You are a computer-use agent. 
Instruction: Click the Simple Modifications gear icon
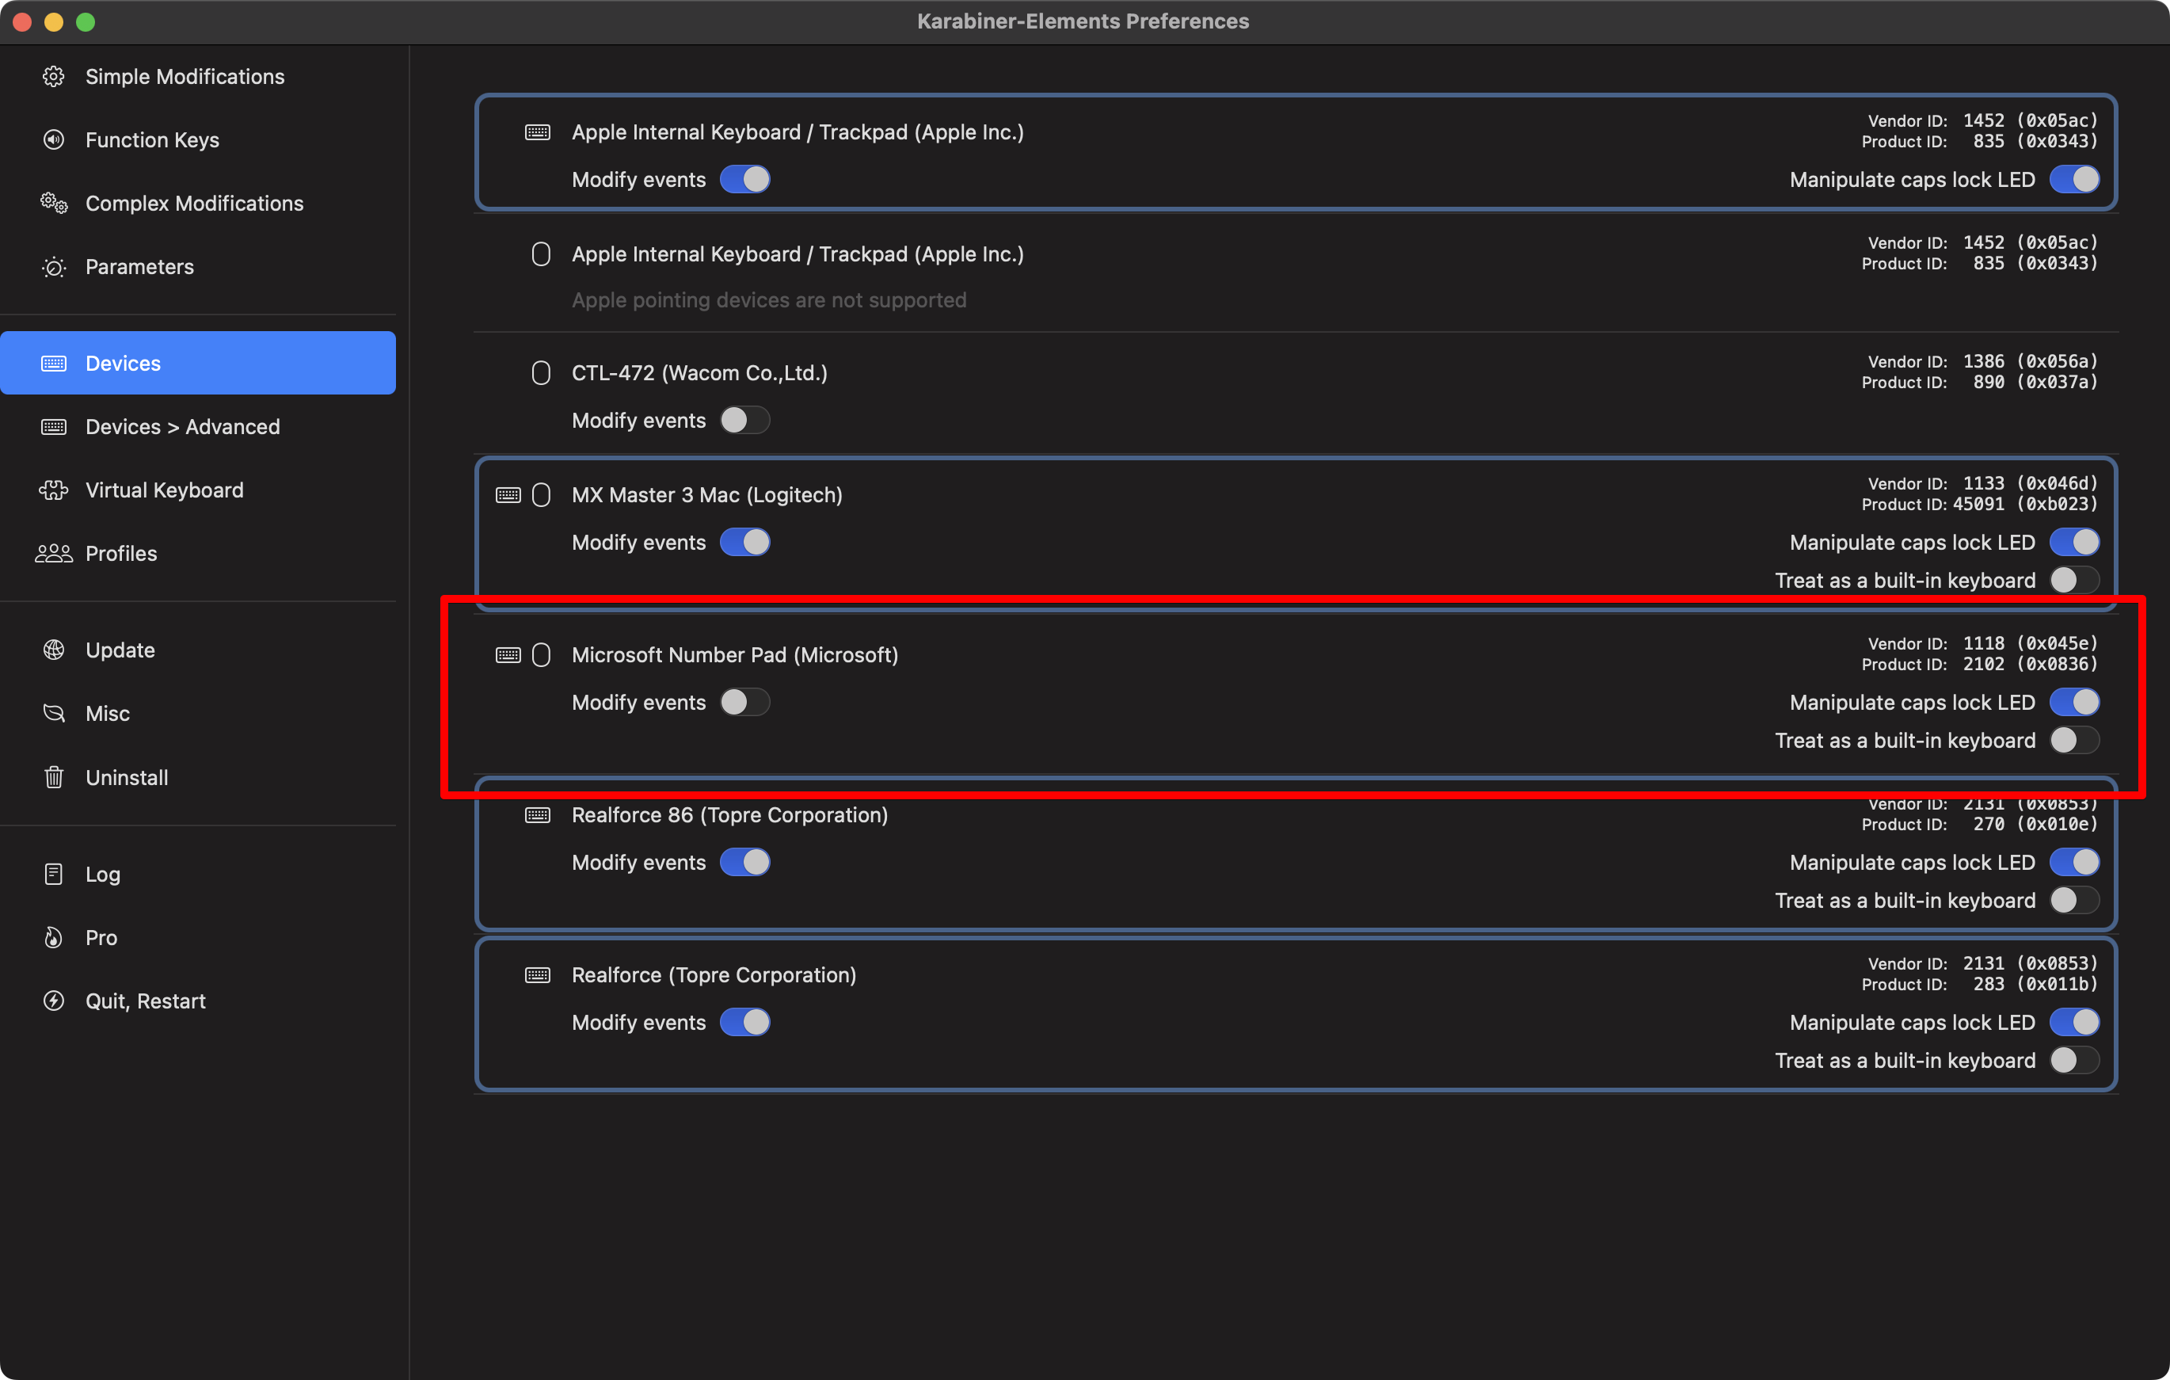(53, 77)
